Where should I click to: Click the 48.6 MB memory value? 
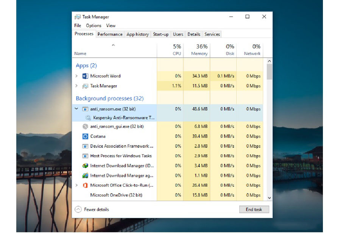tap(200, 109)
